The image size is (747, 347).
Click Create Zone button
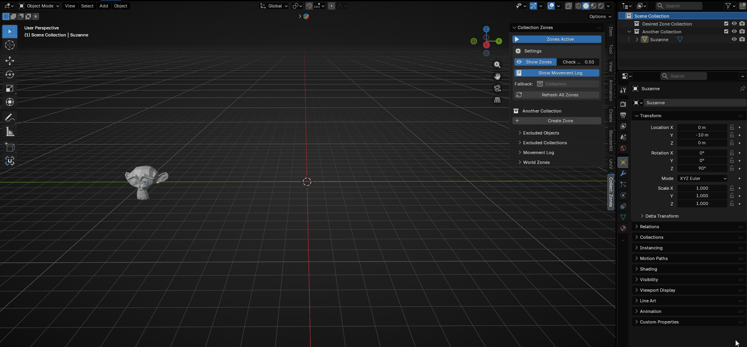(x=557, y=121)
